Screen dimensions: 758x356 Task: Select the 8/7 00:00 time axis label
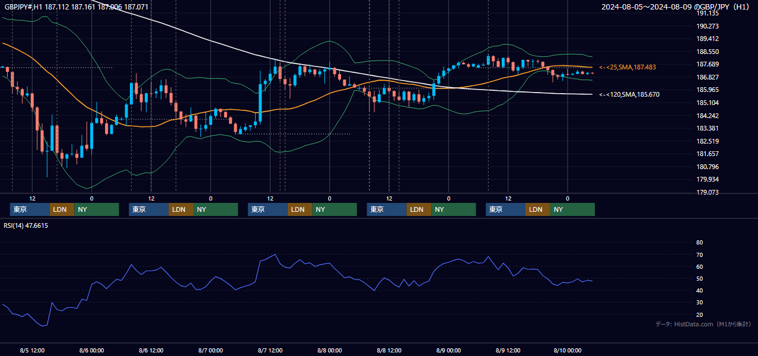[x=211, y=351]
